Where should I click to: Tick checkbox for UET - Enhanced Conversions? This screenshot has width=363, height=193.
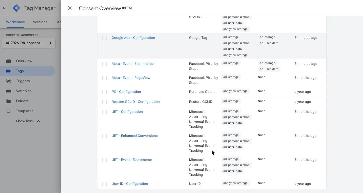tap(104, 136)
